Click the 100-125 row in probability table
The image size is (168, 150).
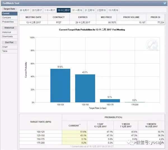click(x=92, y=132)
